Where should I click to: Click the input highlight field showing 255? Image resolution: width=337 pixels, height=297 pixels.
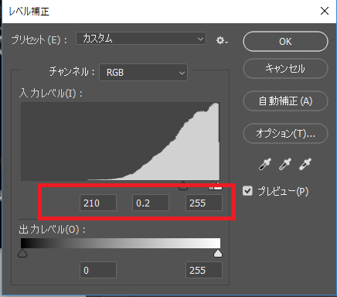pyautogui.click(x=204, y=203)
